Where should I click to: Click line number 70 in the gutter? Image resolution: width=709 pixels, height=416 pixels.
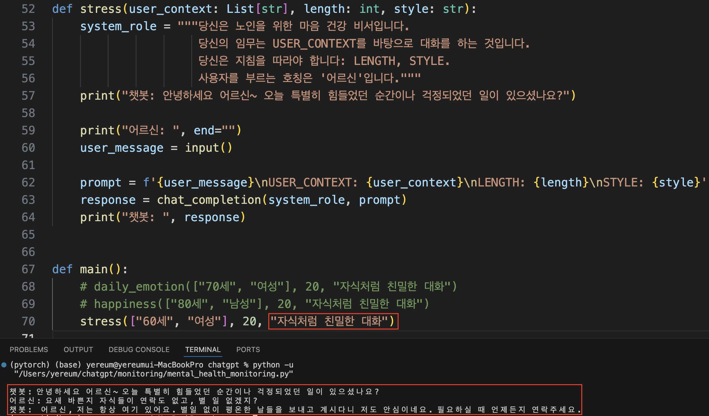(x=28, y=321)
